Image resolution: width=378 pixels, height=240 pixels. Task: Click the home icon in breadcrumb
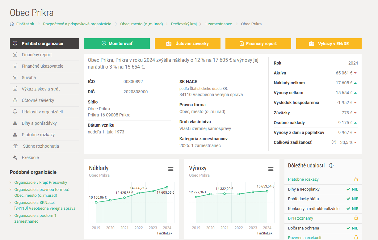point(12,24)
